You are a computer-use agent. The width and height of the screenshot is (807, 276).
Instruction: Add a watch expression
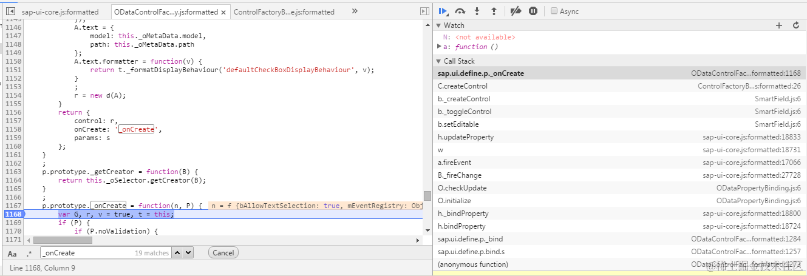[779, 25]
